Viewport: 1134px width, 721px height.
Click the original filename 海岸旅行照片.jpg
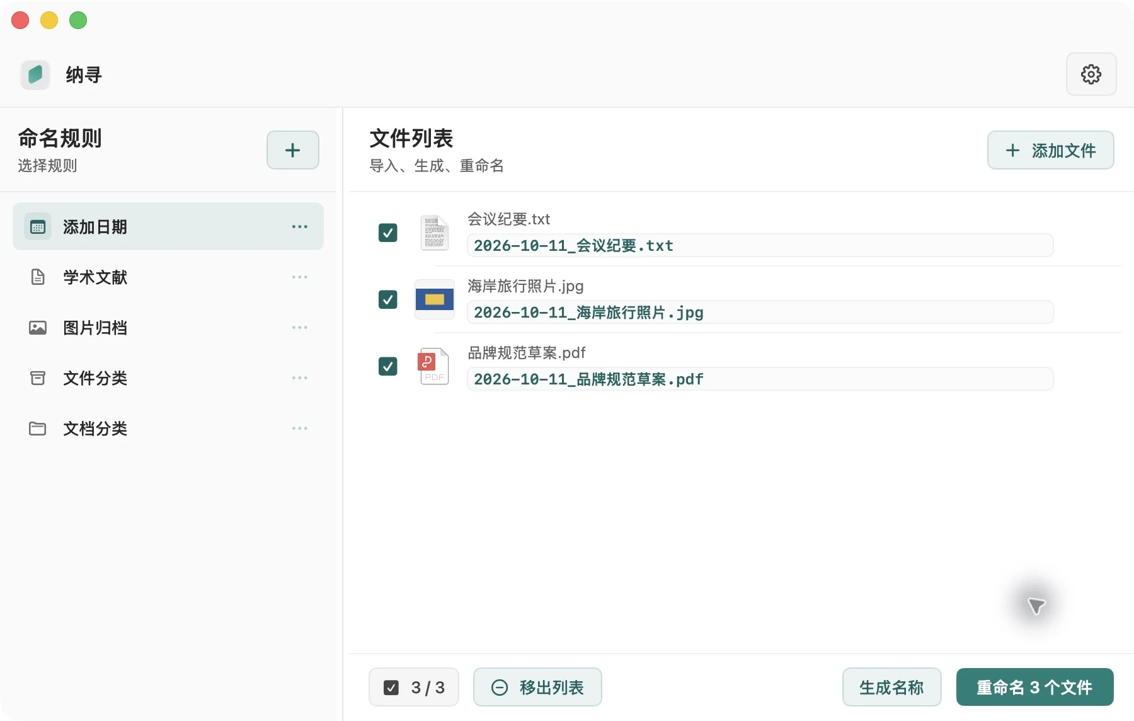click(525, 286)
